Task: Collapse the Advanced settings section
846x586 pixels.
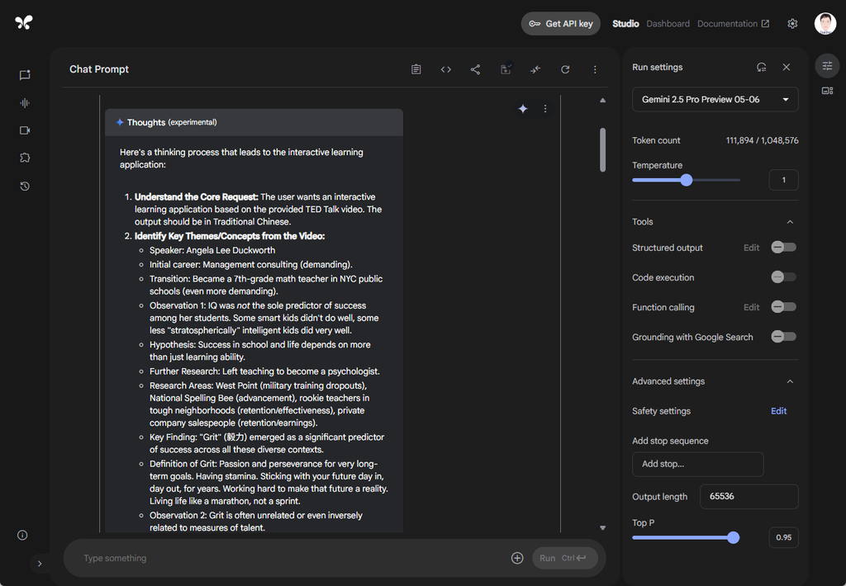Action: 790,381
